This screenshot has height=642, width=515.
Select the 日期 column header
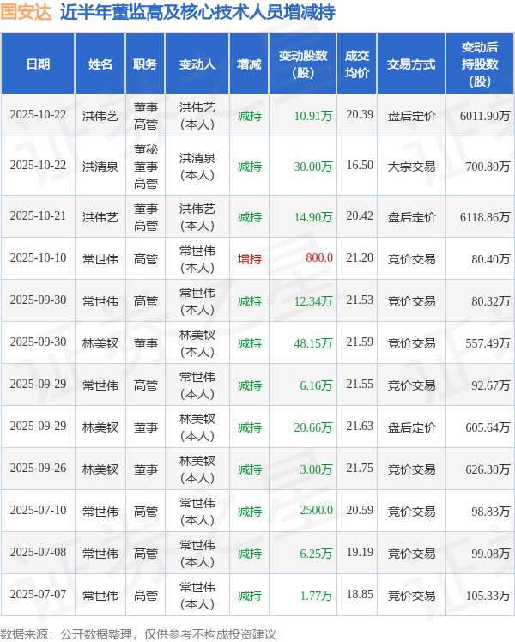tap(38, 64)
